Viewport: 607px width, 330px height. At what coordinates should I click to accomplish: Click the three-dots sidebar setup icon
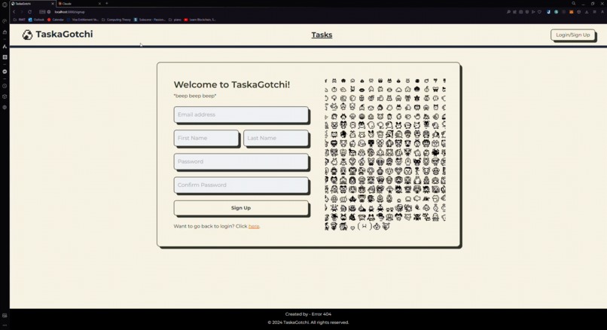pos(5,325)
